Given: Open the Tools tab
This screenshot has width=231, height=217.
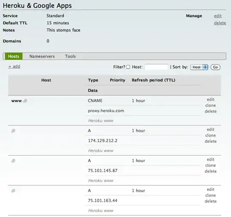Looking at the screenshot, I should coord(70,56).
